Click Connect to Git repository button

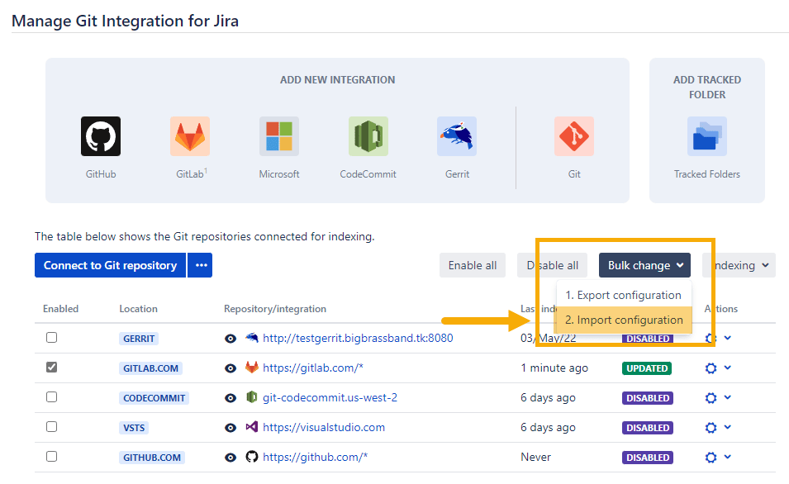[110, 265]
